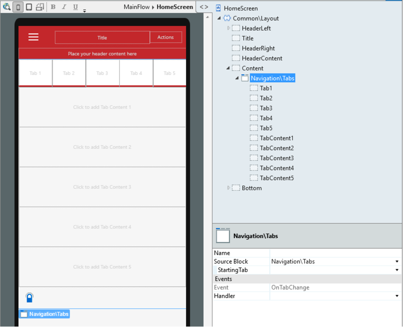Click the blue lock icon in bottom area
The image size is (403, 327).
(x=30, y=297)
